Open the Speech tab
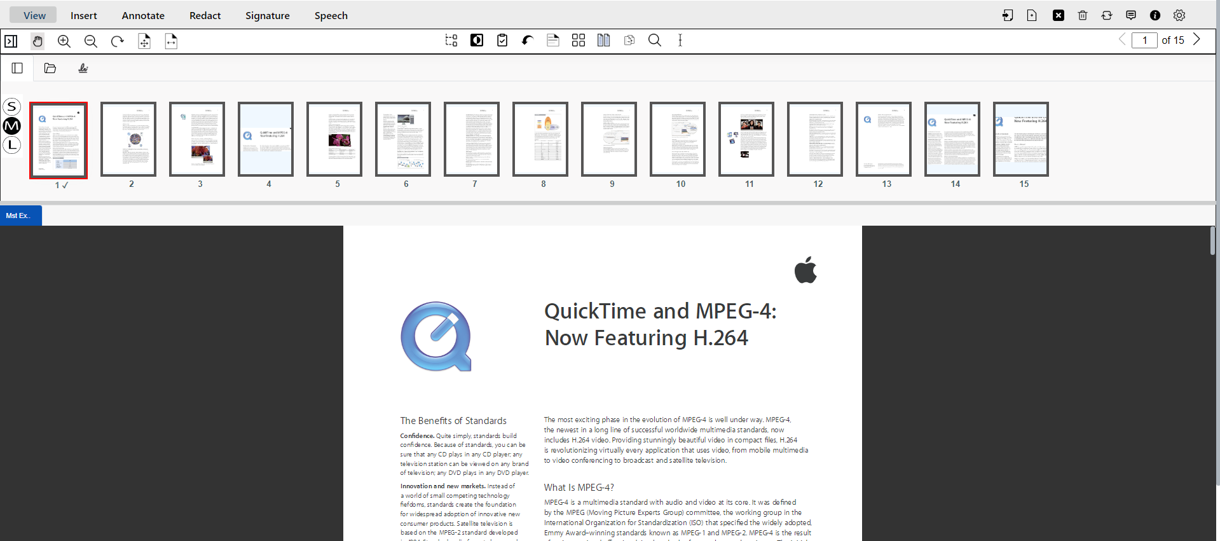 [x=331, y=15]
